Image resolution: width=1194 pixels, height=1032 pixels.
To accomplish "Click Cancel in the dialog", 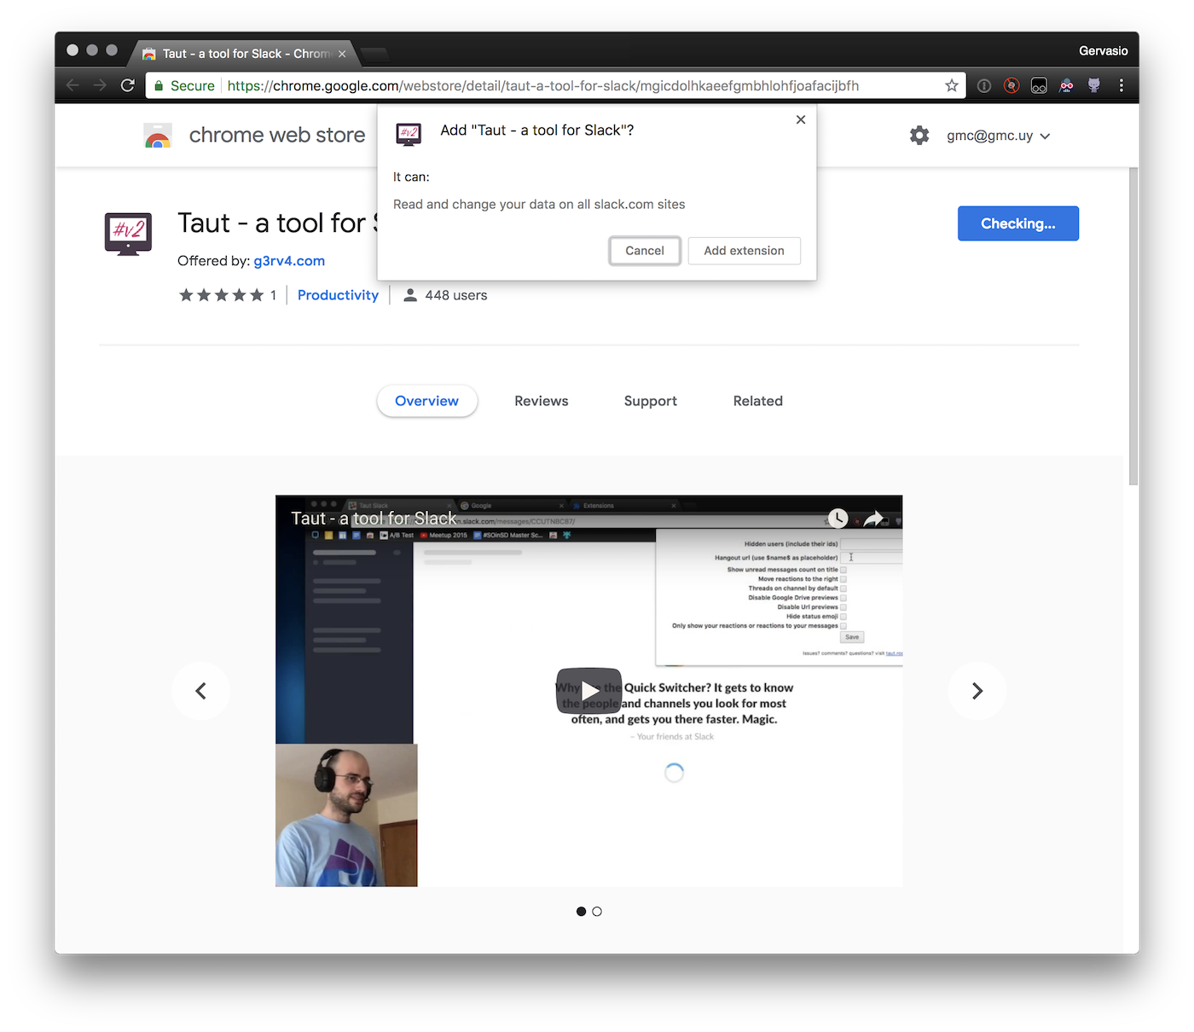I will click(645, 251).
